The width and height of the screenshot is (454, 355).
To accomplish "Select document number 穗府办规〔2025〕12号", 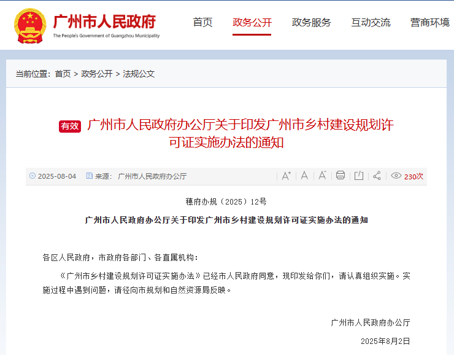I will click(226, 201).
